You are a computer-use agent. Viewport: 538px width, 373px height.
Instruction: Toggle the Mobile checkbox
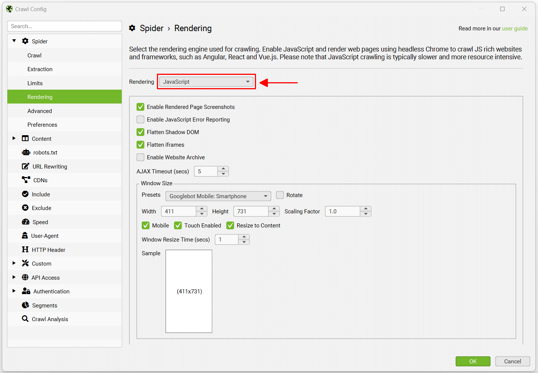(x=146, y=226)
